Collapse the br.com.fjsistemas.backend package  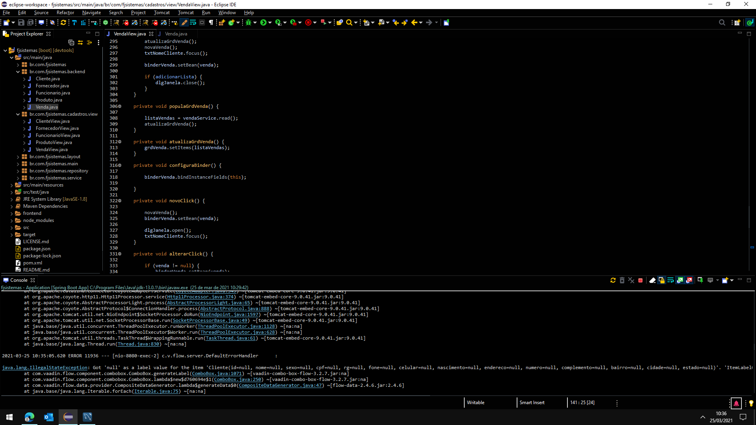click(18, 72)
